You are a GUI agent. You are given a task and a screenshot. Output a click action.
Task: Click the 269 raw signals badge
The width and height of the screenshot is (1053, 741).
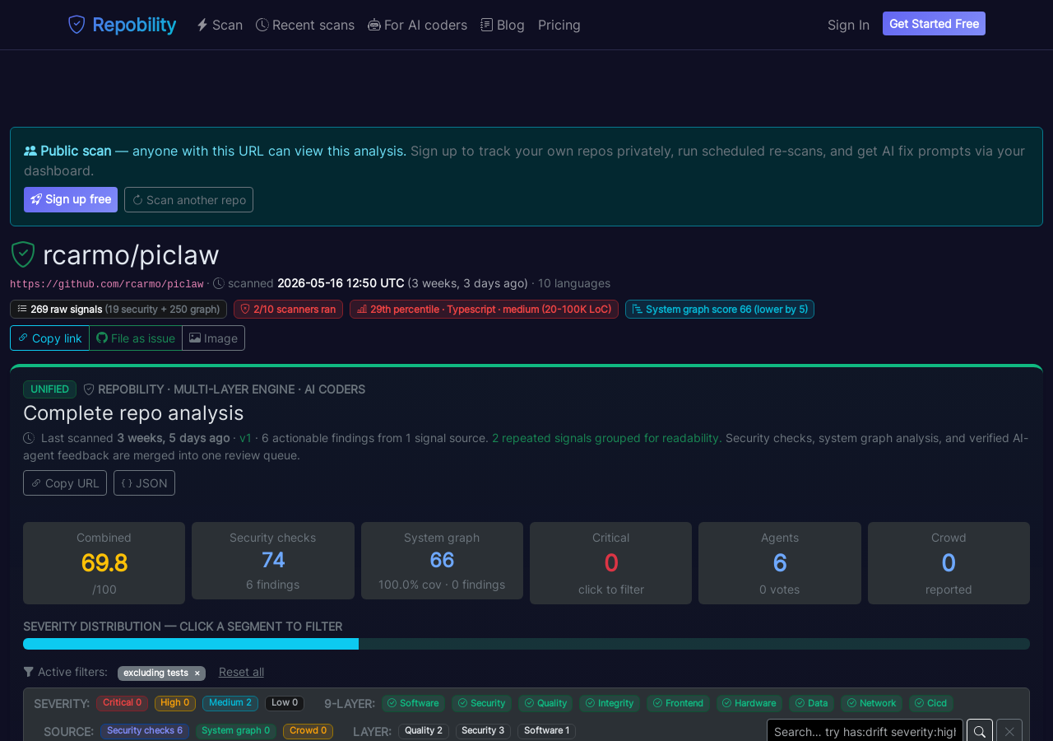[x=118, y=310]
